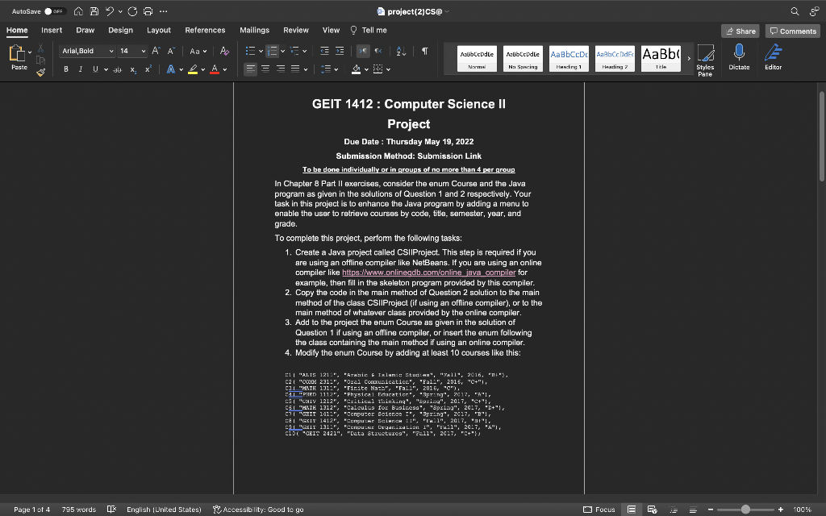Apply the Heading 1 style
826x516 pixels.
pos(569,58)
